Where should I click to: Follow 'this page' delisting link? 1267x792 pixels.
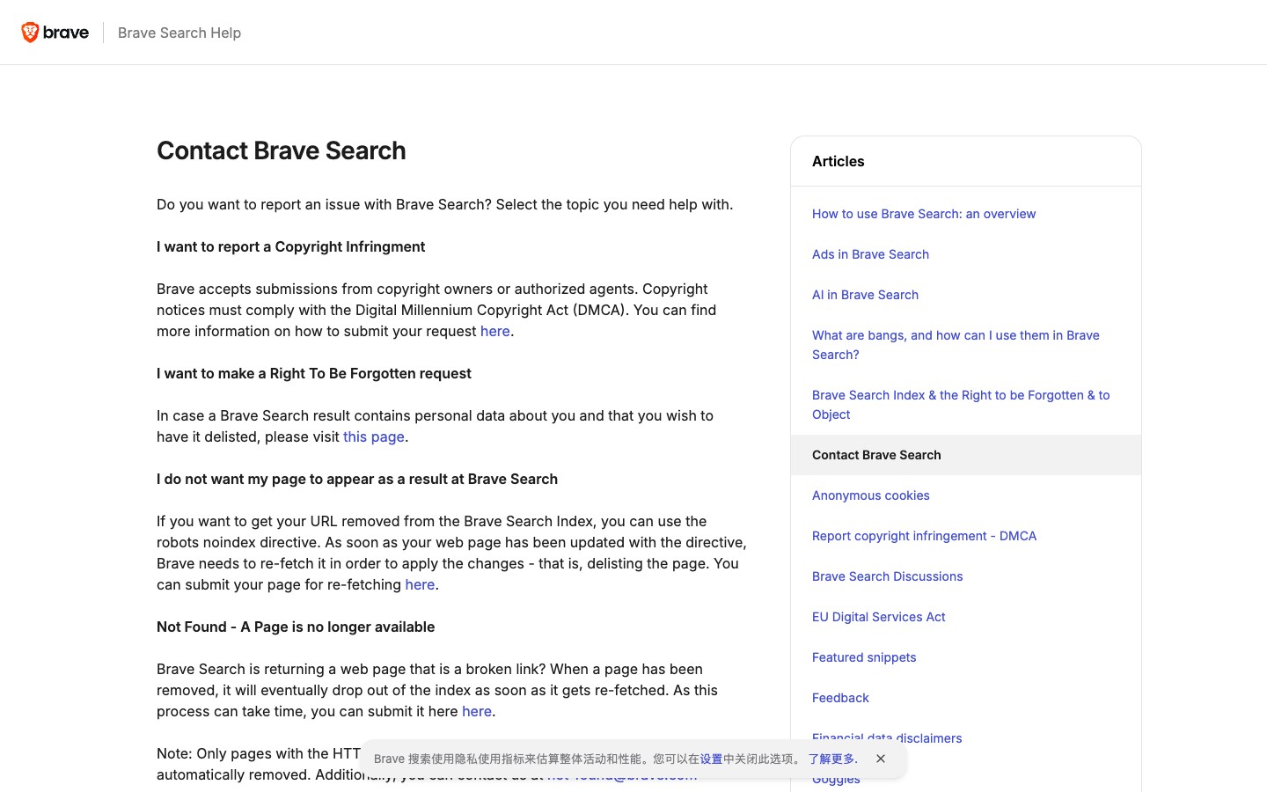pos(374,436)
